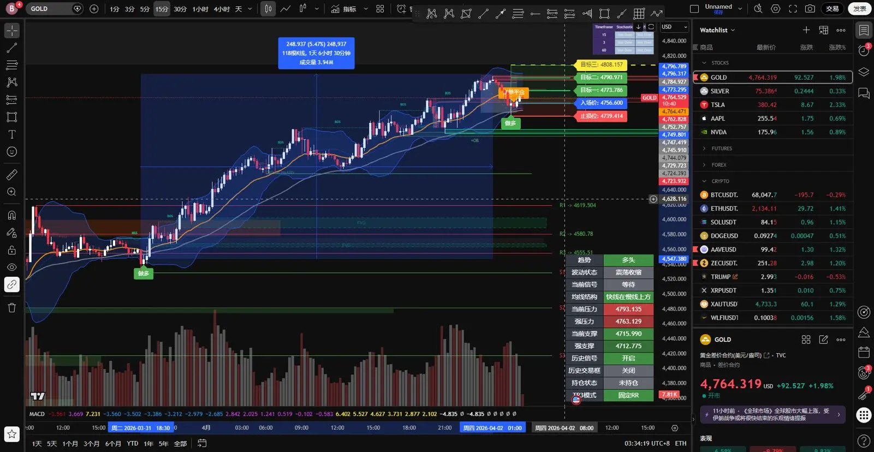Toggle stay in drawing mode
Screen dimensions: 874x452
[11, 233]
